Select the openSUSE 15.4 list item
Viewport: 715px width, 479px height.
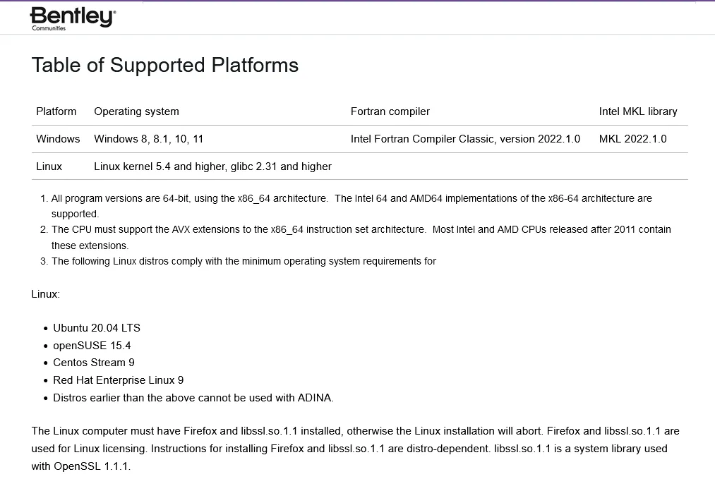pos(92,346)
